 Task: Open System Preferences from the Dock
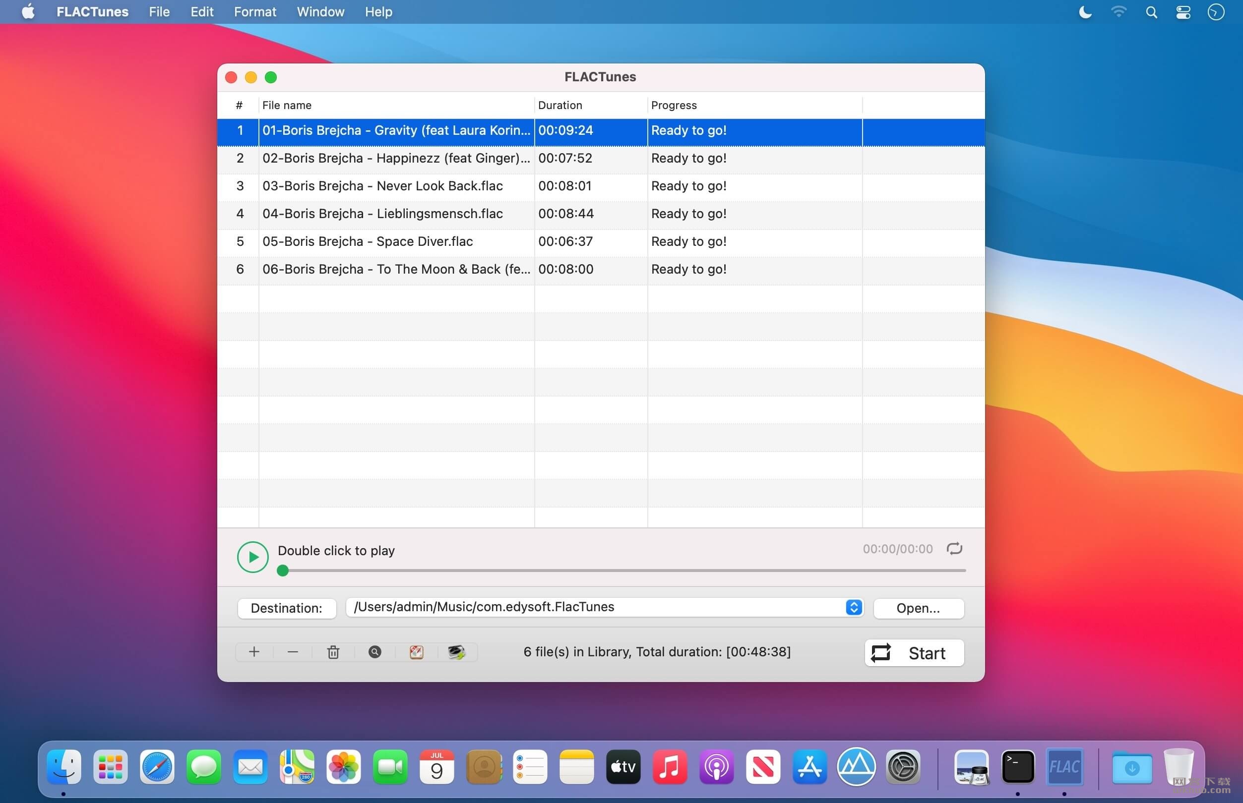(x=903, y=766)
